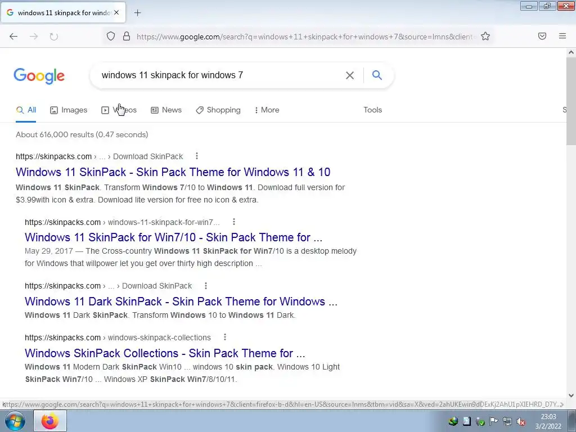Switch to the News tab

(x=166, y=110)
